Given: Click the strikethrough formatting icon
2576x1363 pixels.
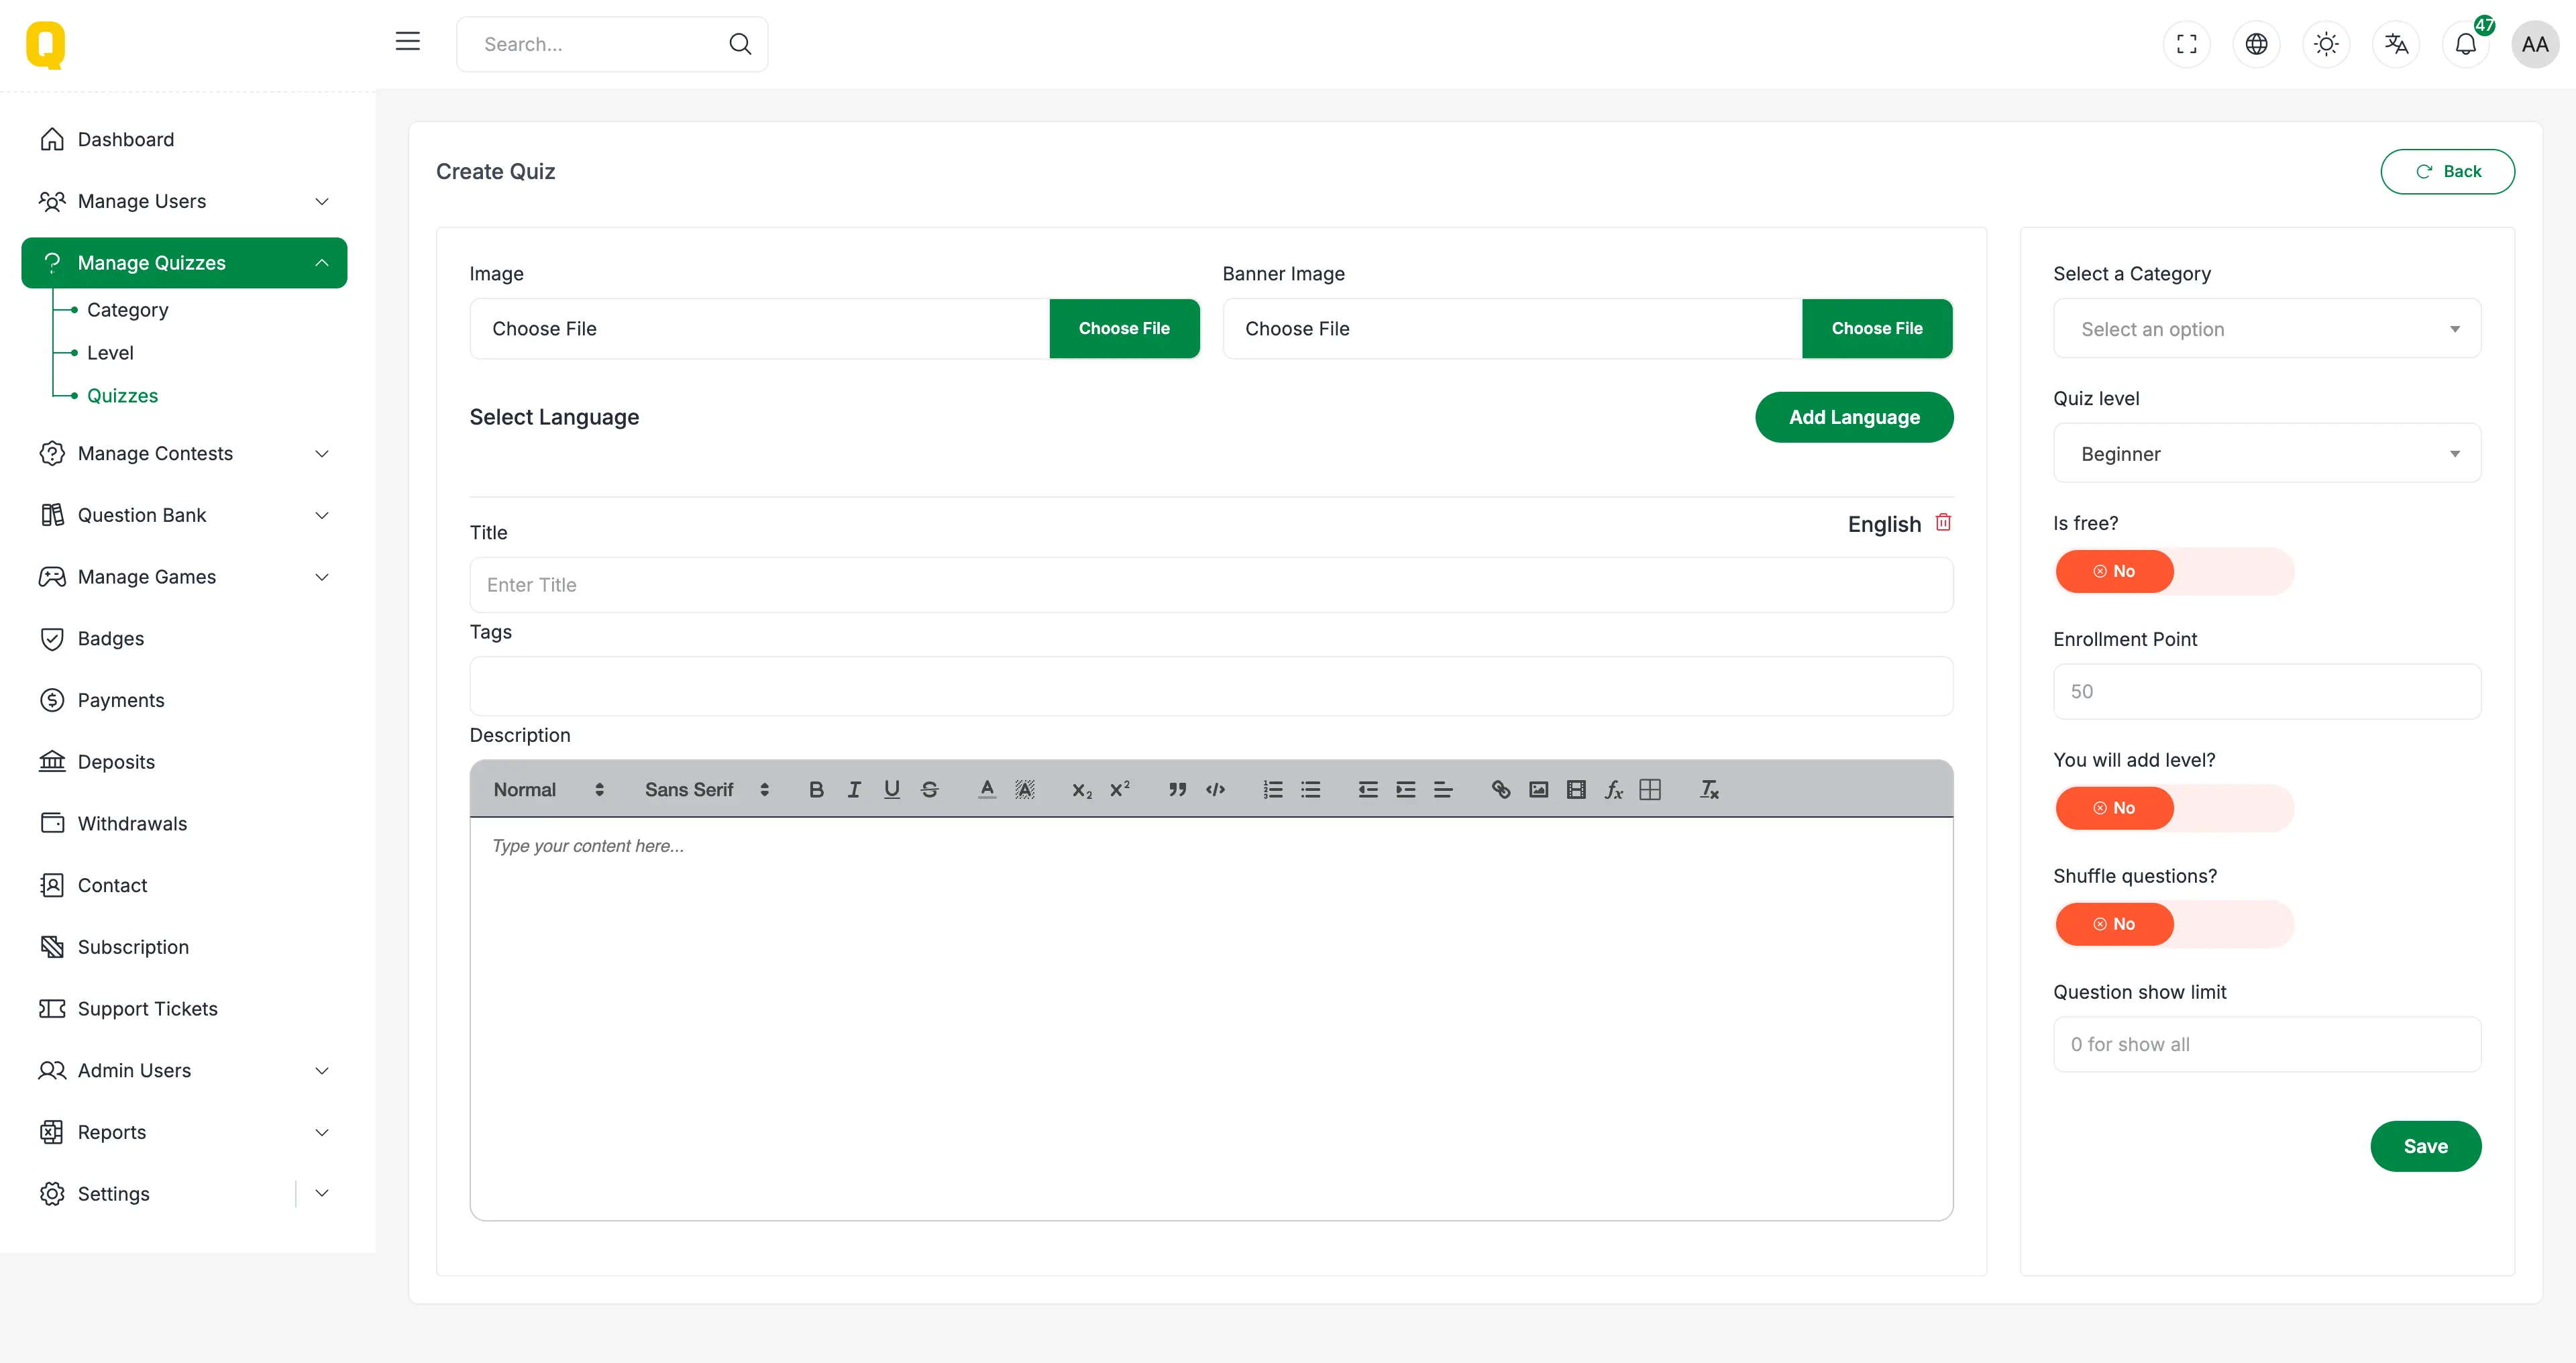Looking at the screenshot, I should [x=929, y=790].
